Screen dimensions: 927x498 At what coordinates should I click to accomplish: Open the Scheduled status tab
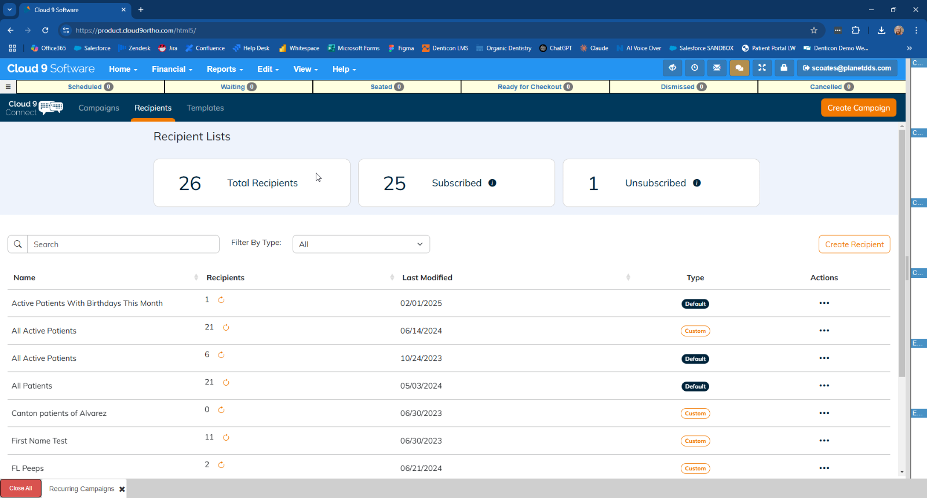[x=90, y=87]
